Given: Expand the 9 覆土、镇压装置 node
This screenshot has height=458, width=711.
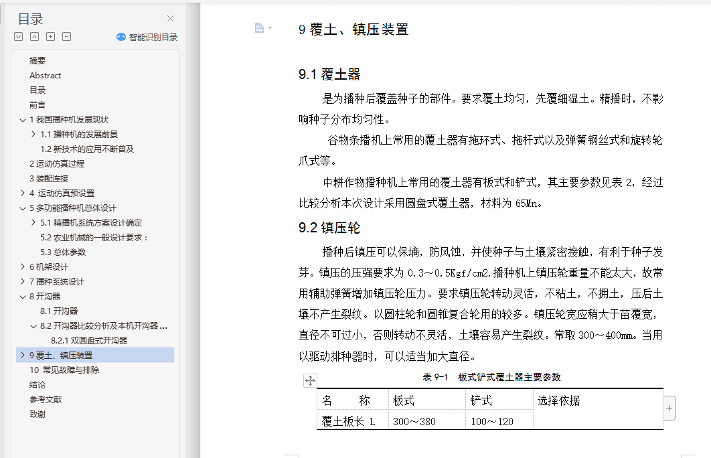Looking at the screenshot, I should pos(23,355).
